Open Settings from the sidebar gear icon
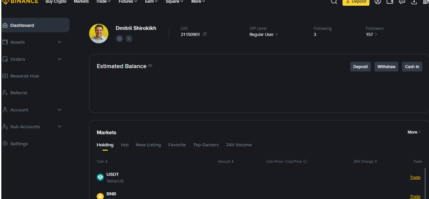This screenshot has width=429, height=199. [x=19, y=144]
